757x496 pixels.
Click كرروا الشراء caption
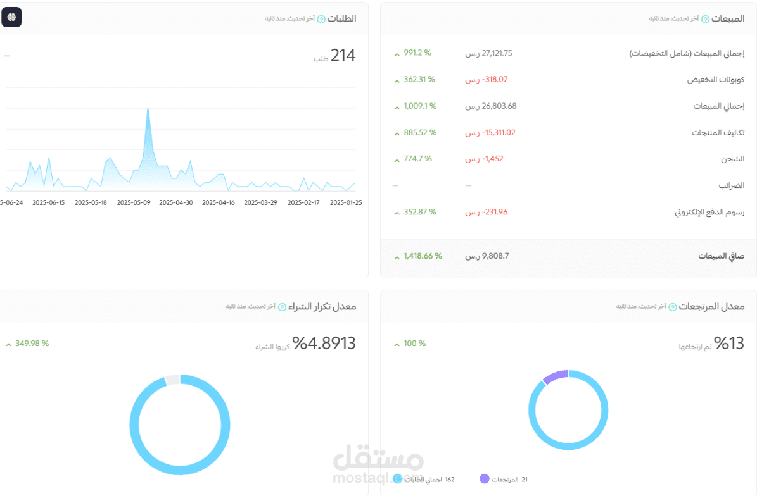point(273,347)
